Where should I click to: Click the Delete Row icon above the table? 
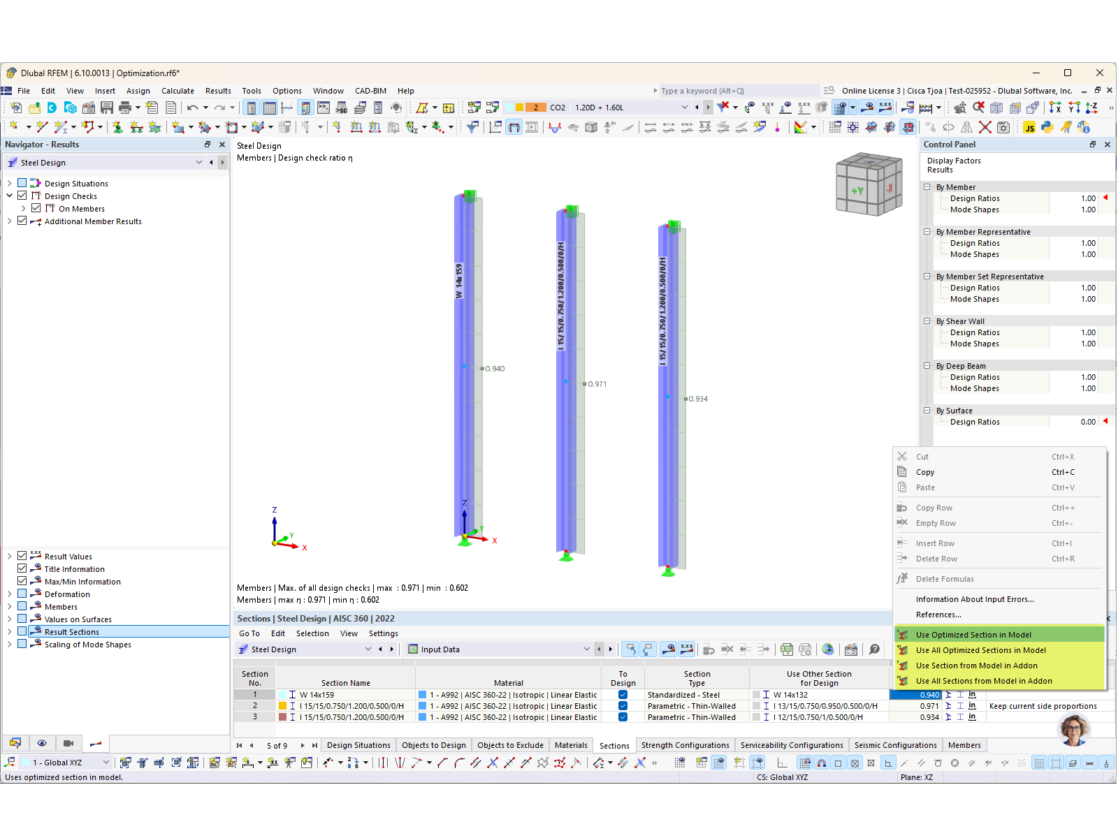point(728,649)
